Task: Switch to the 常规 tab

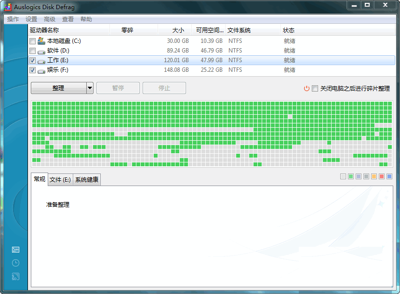Action: coord(40,179)
